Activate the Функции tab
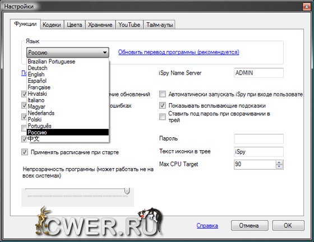314x242 pixels. click(25, 24)
